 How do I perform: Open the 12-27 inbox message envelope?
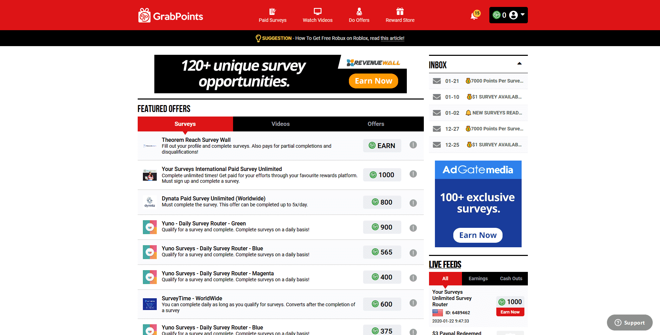(x=437, y=129)
